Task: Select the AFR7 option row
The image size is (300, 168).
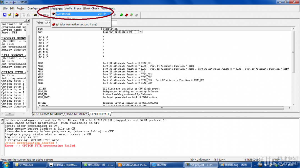Action: click(40, 63)
